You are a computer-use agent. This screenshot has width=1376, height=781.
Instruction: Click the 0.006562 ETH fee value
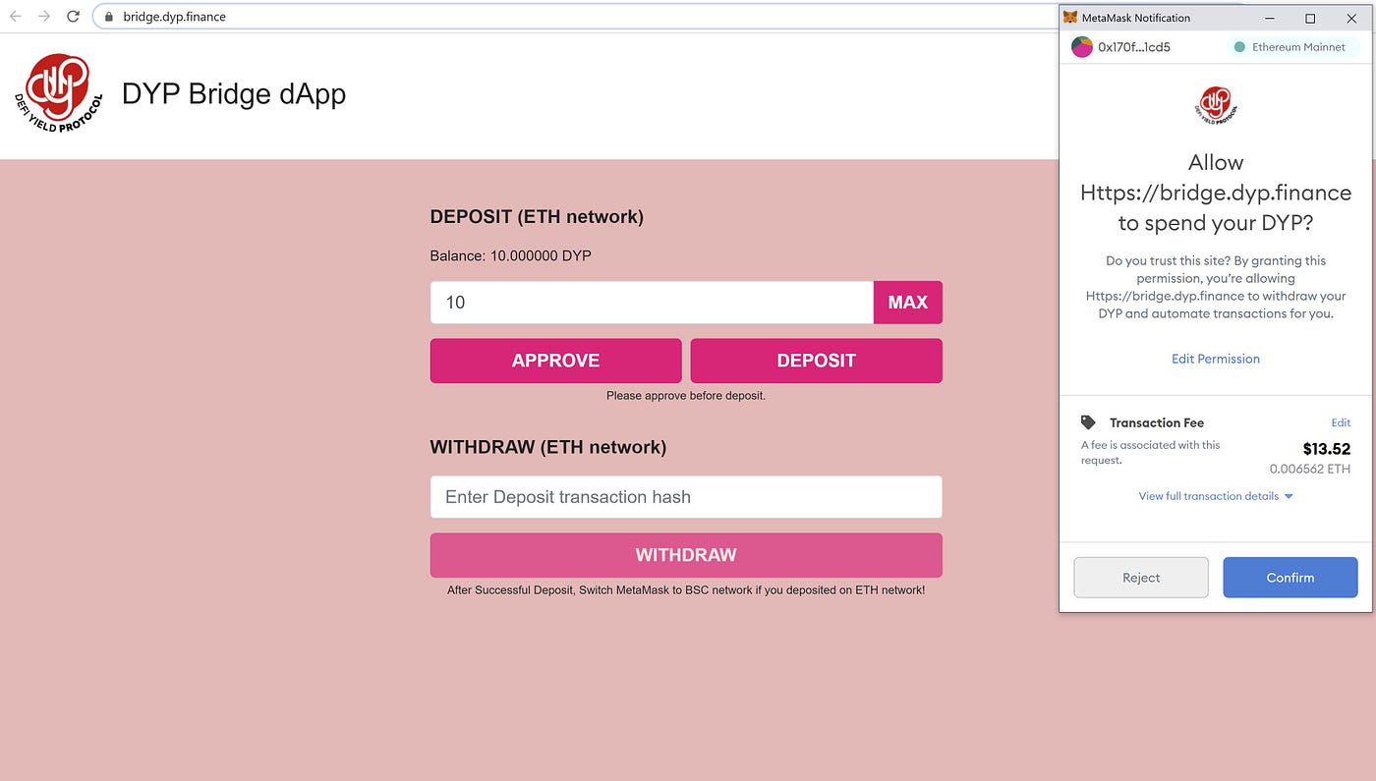(1310, 470)
